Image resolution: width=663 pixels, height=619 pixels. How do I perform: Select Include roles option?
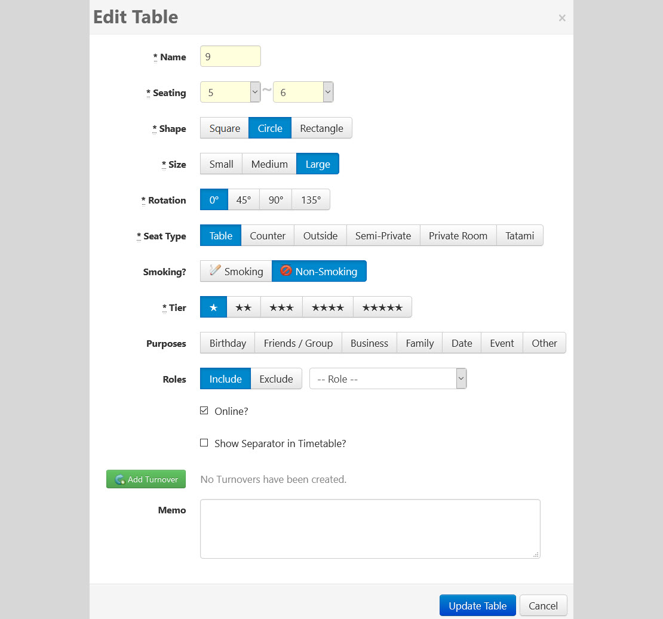[x=225, y=379]
